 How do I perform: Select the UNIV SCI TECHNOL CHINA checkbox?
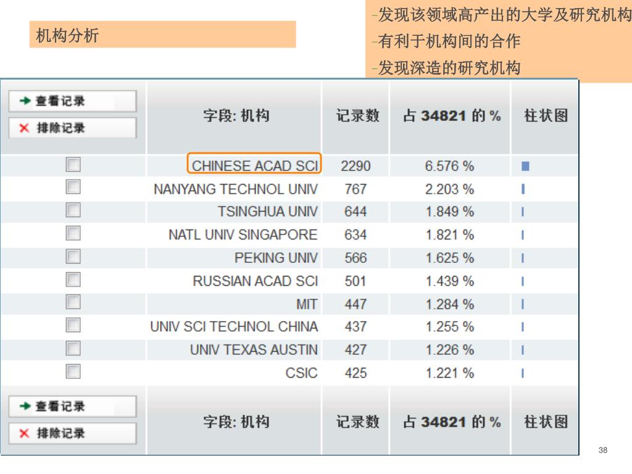click(73, 325)
